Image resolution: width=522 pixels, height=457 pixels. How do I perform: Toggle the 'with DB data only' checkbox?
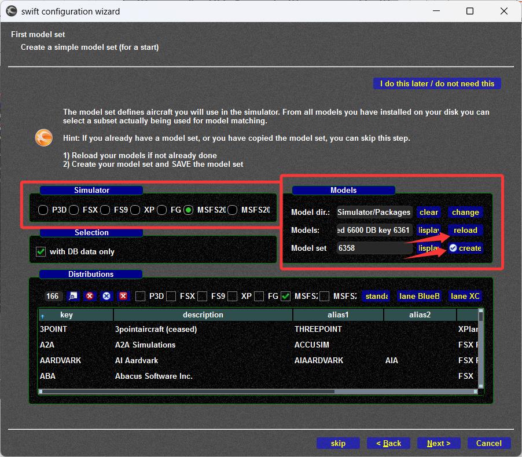pos(41,251)
